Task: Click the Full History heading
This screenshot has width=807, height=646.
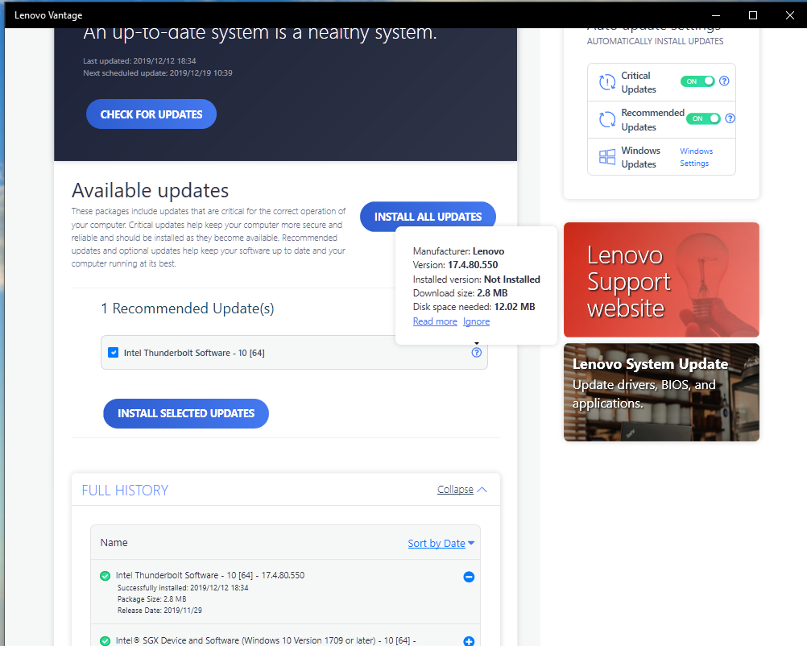Action: pos(125,490)
